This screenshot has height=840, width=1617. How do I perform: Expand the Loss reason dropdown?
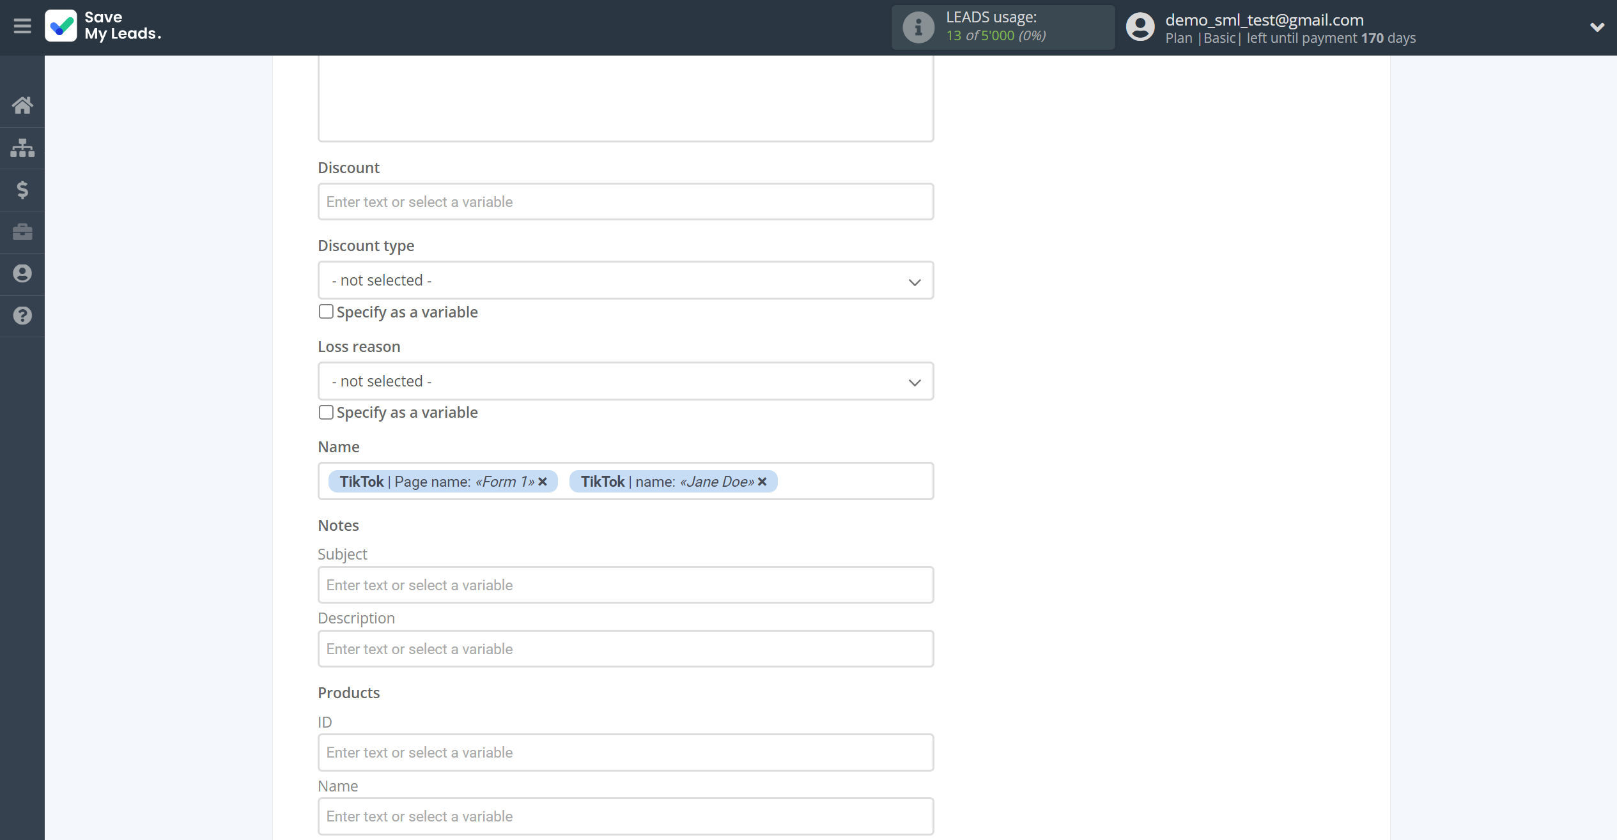pyautogui.click(x=625, y=381)
